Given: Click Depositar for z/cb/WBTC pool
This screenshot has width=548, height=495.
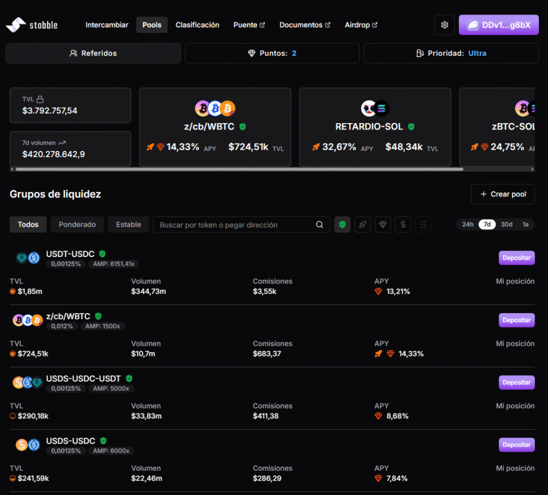Looking at the screenshot, I should [516, 320].
